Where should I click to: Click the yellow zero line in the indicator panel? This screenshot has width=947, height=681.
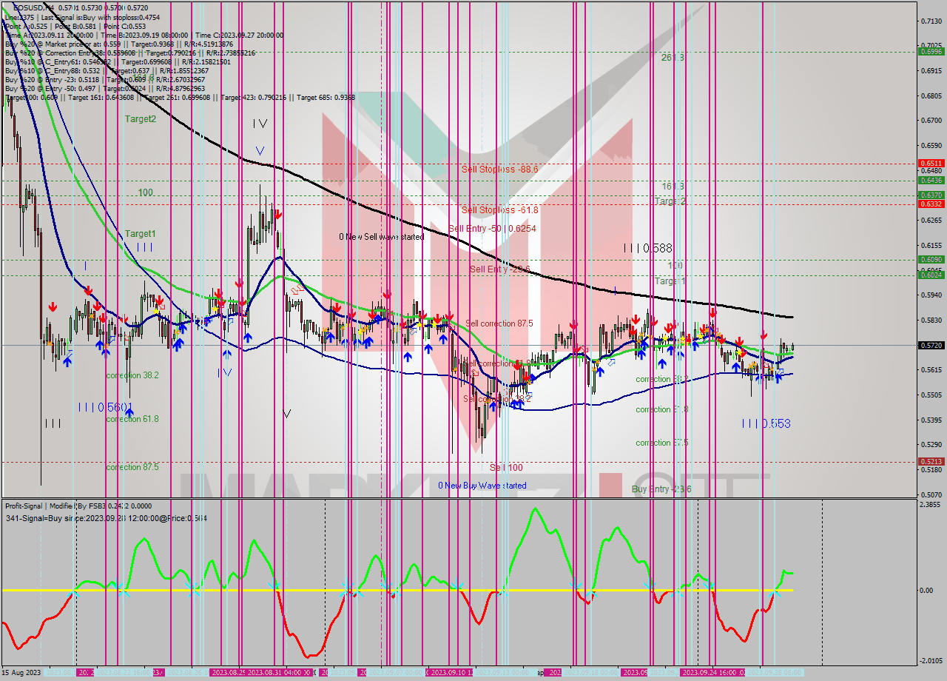(444, 591)
